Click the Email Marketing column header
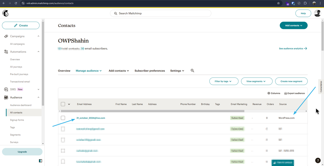Screen dimensions: 324x166 pos(239,104)
